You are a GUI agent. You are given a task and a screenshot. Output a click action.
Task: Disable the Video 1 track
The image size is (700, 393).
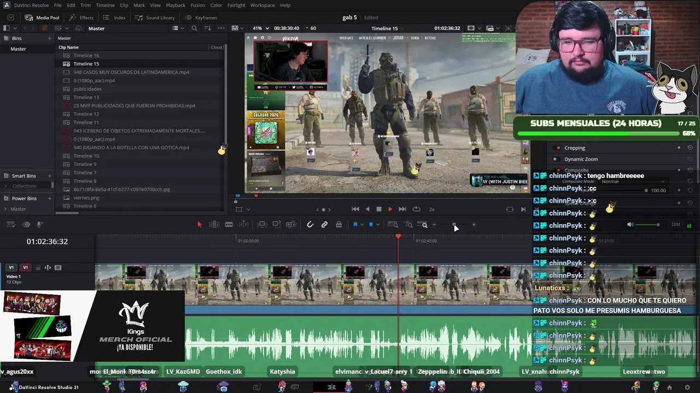[58, 267]
